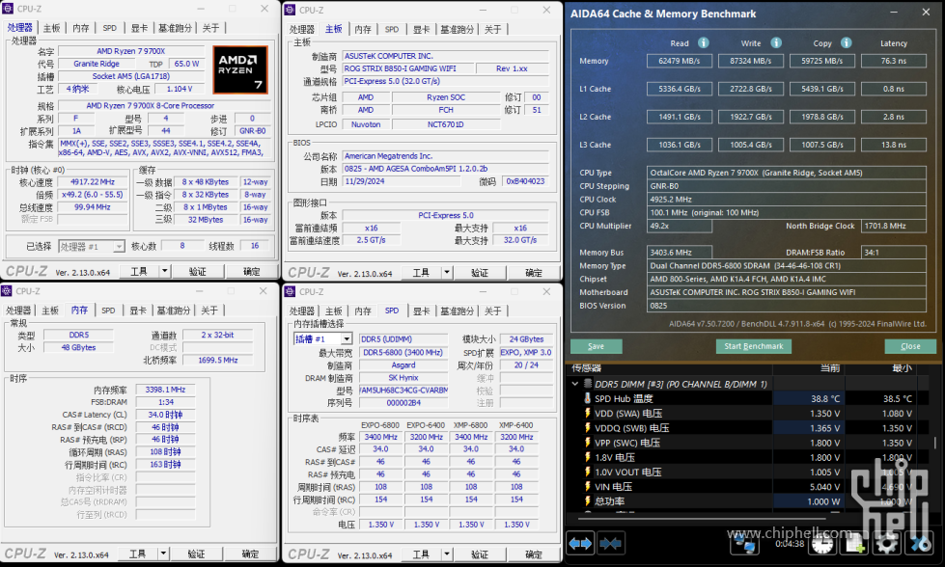Click the clock reset-timer icon in HWiNFO

tap(822, 544)
